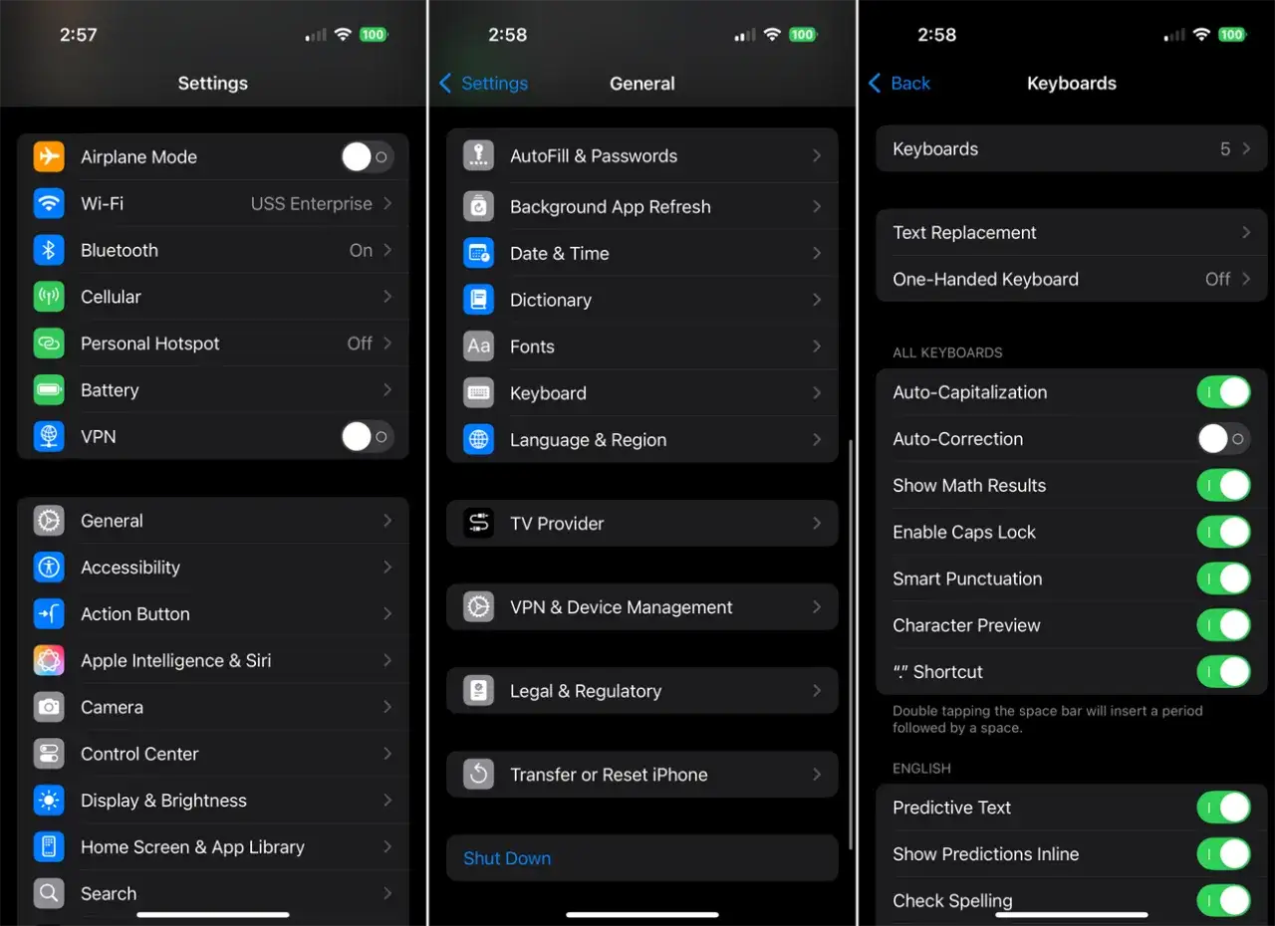Tap the Accessibility icon

[49, 568]
